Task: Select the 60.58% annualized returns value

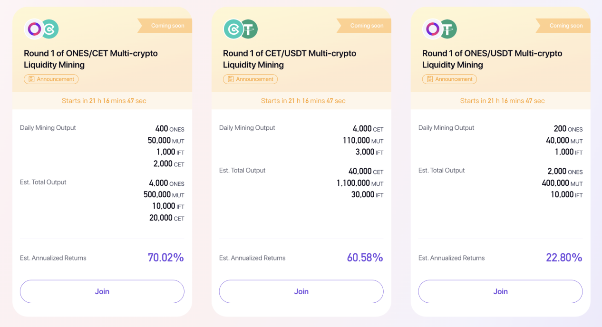Action: click(365, 258)
